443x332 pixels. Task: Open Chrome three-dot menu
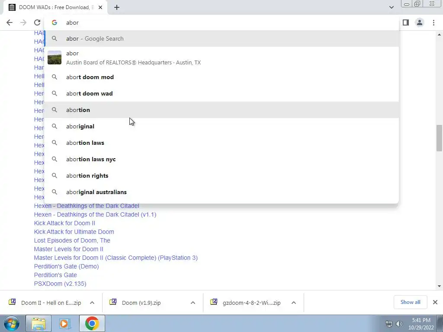(x=433, y=22)
